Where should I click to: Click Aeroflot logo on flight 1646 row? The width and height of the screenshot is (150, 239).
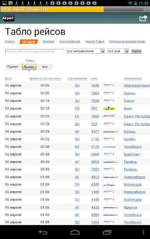(109, 85)
